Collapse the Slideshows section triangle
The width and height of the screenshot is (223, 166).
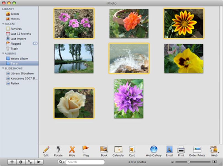tap(3, 68)
